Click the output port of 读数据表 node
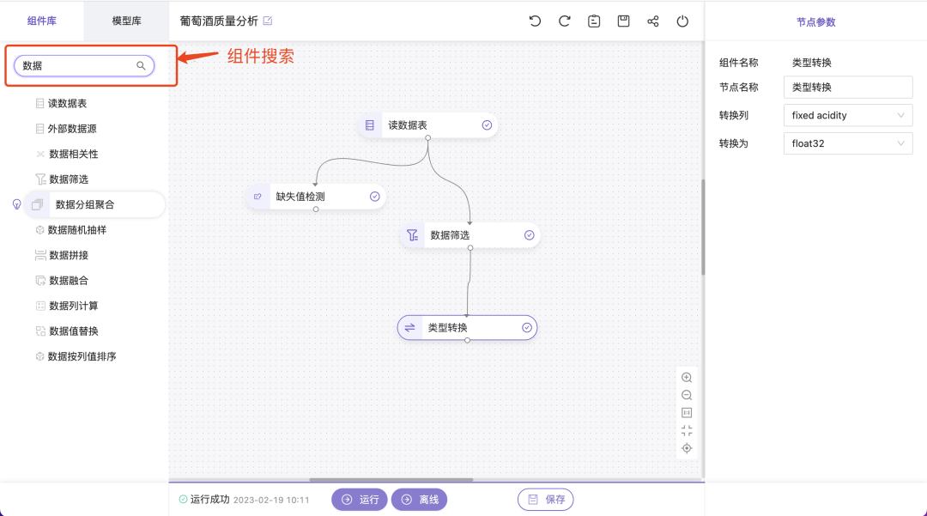The height and width of the screenshot is (516, 927). click(x=428, y=137)
